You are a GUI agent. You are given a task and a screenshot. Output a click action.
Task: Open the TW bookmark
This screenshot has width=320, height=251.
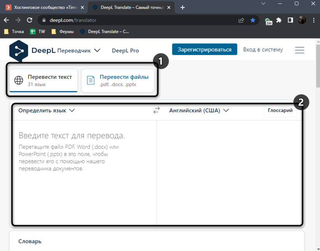point(37,31)
